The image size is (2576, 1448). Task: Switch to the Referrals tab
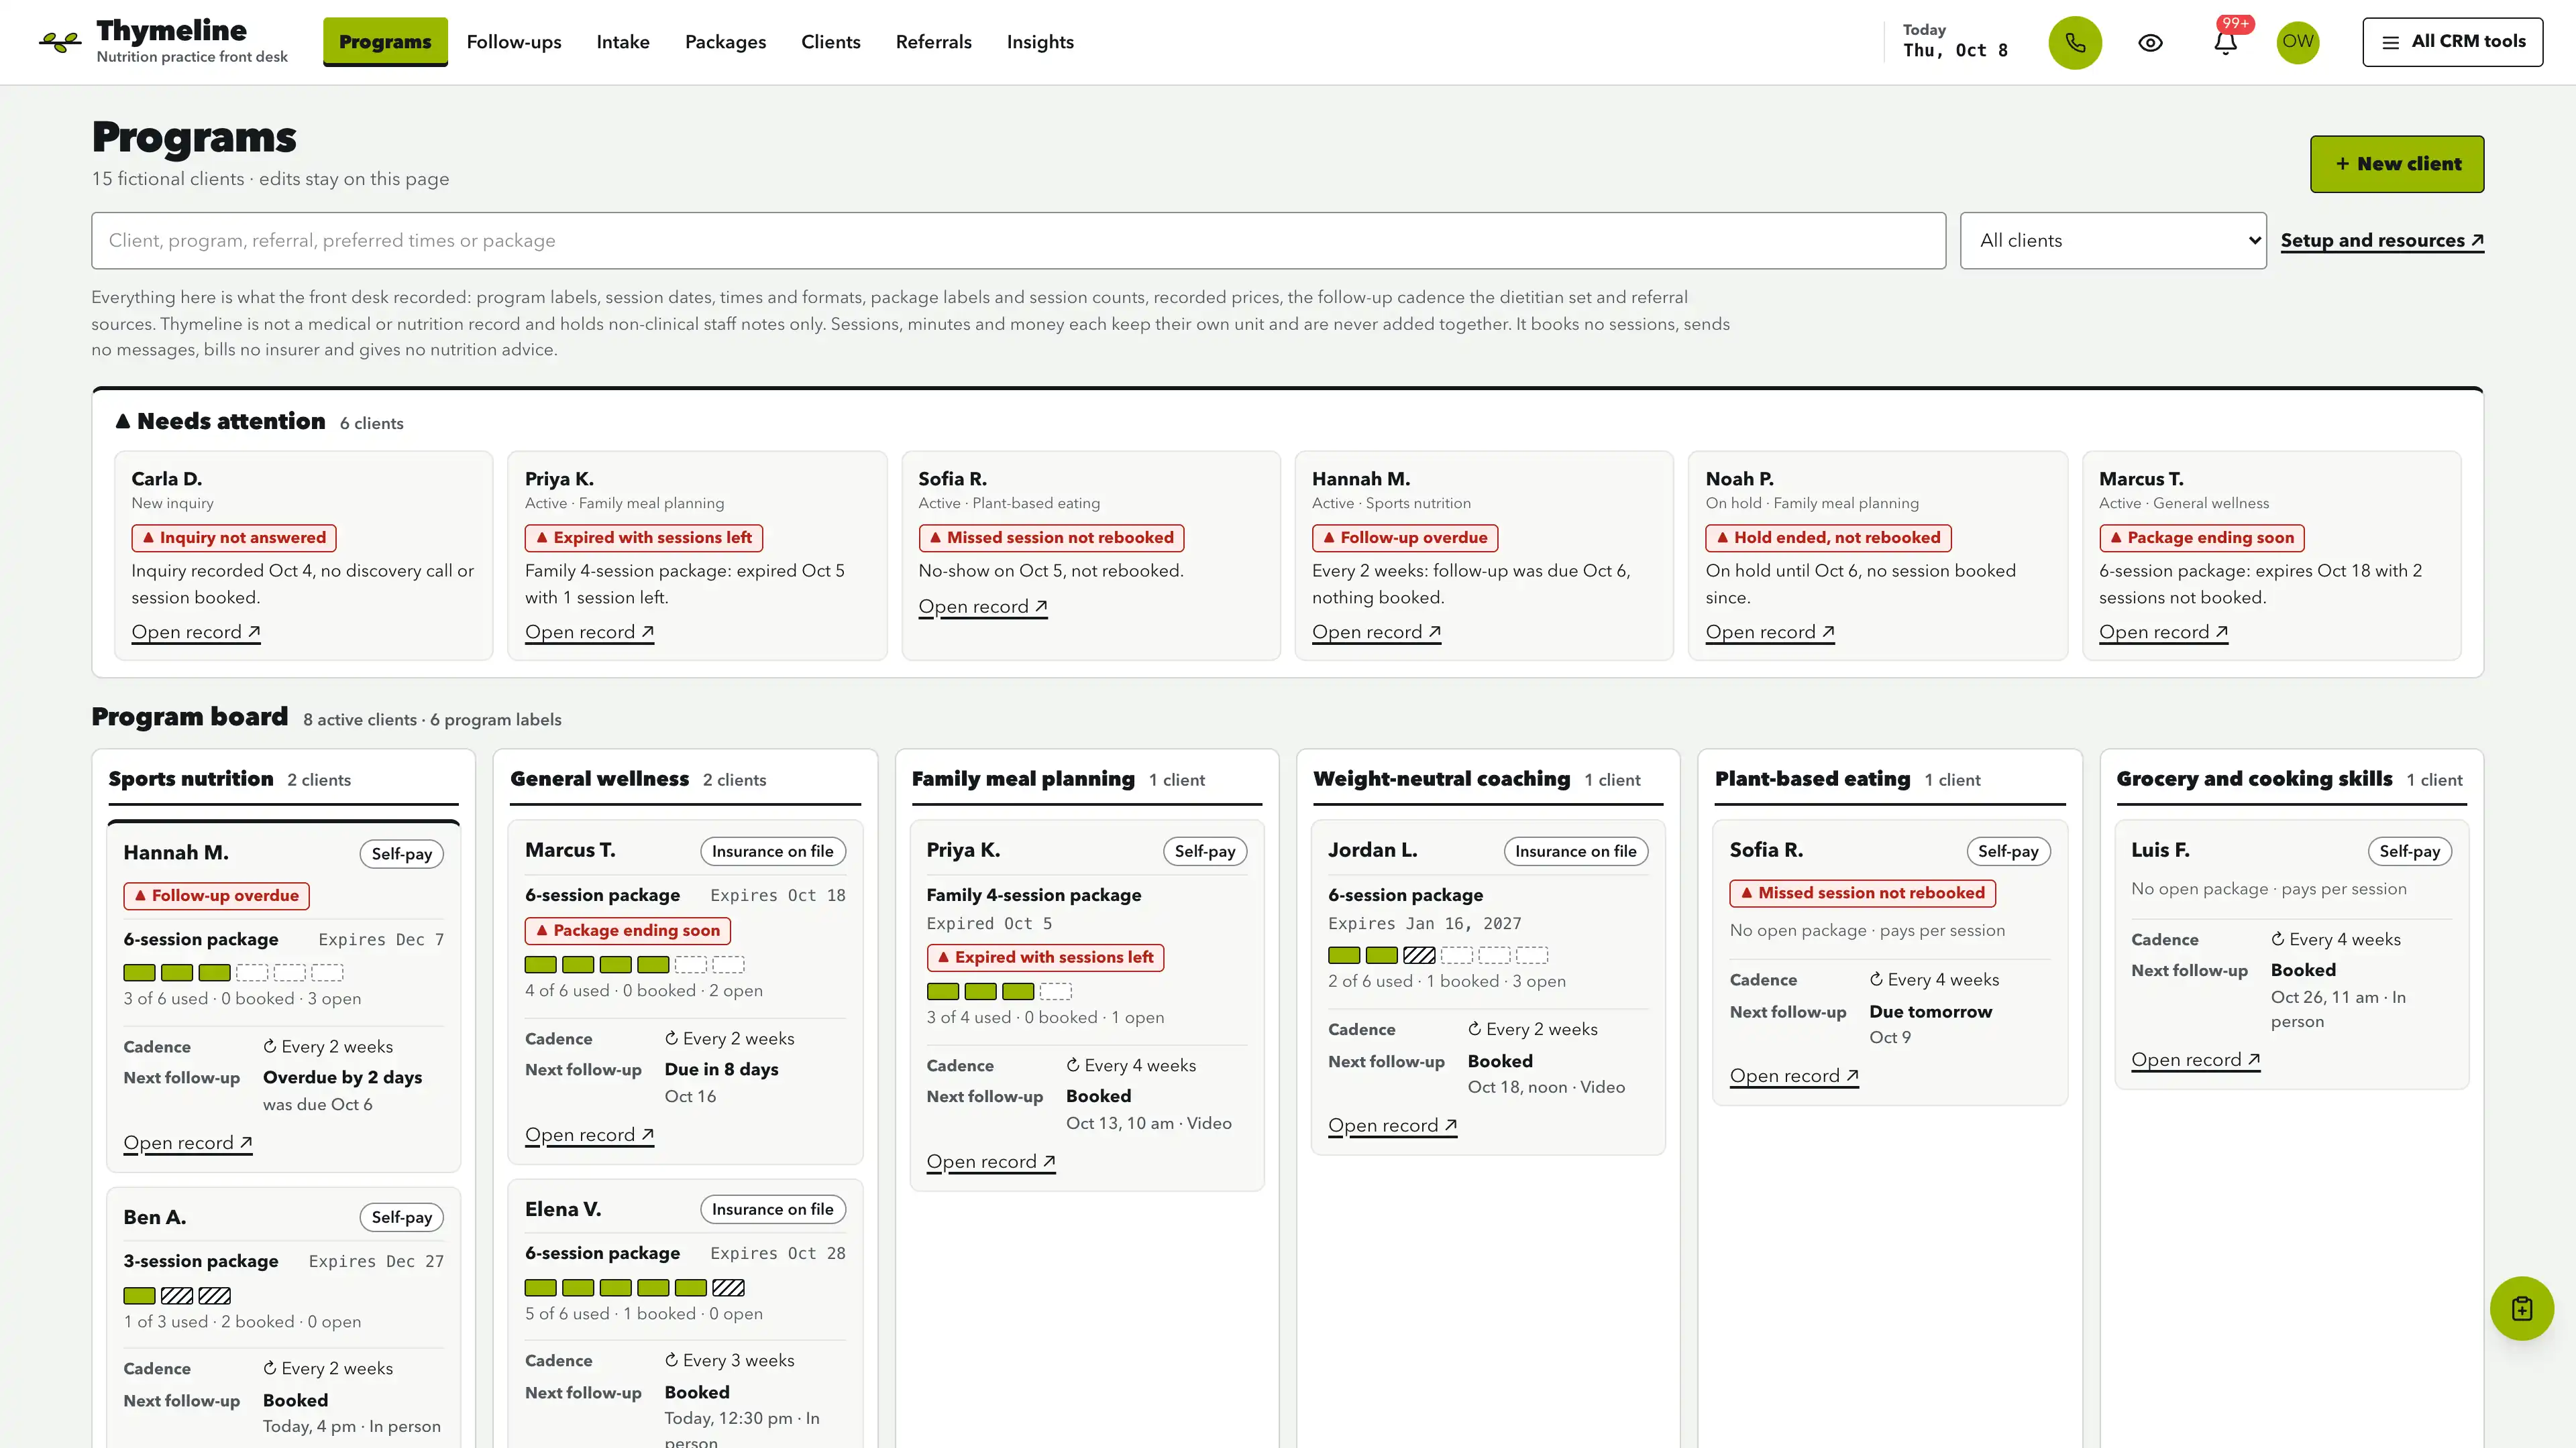[933, 42]
